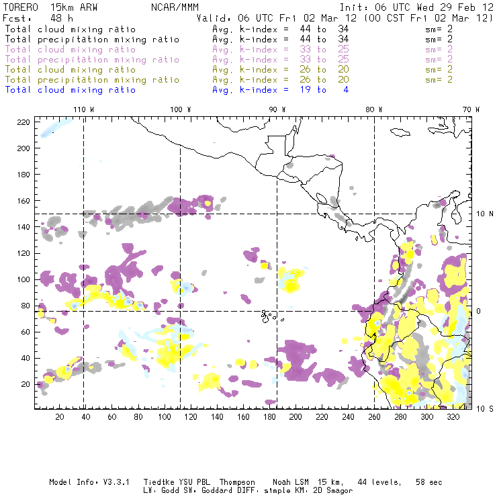
Task: Click "Avg. k-index = 26 to 20" beside olive precipitation ratio
Action: point(281,80)
